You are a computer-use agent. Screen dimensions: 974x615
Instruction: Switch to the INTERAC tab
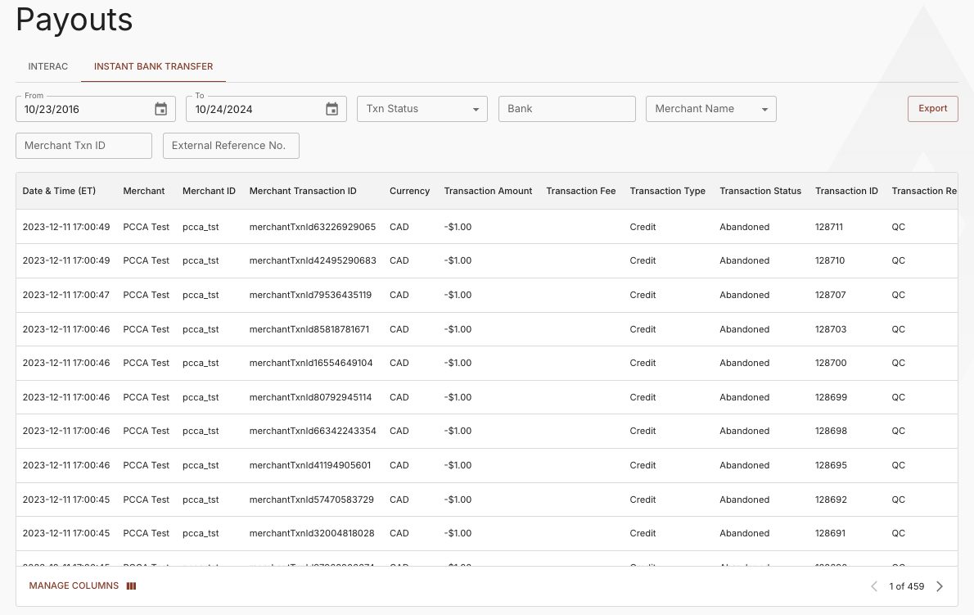[47, 66]
